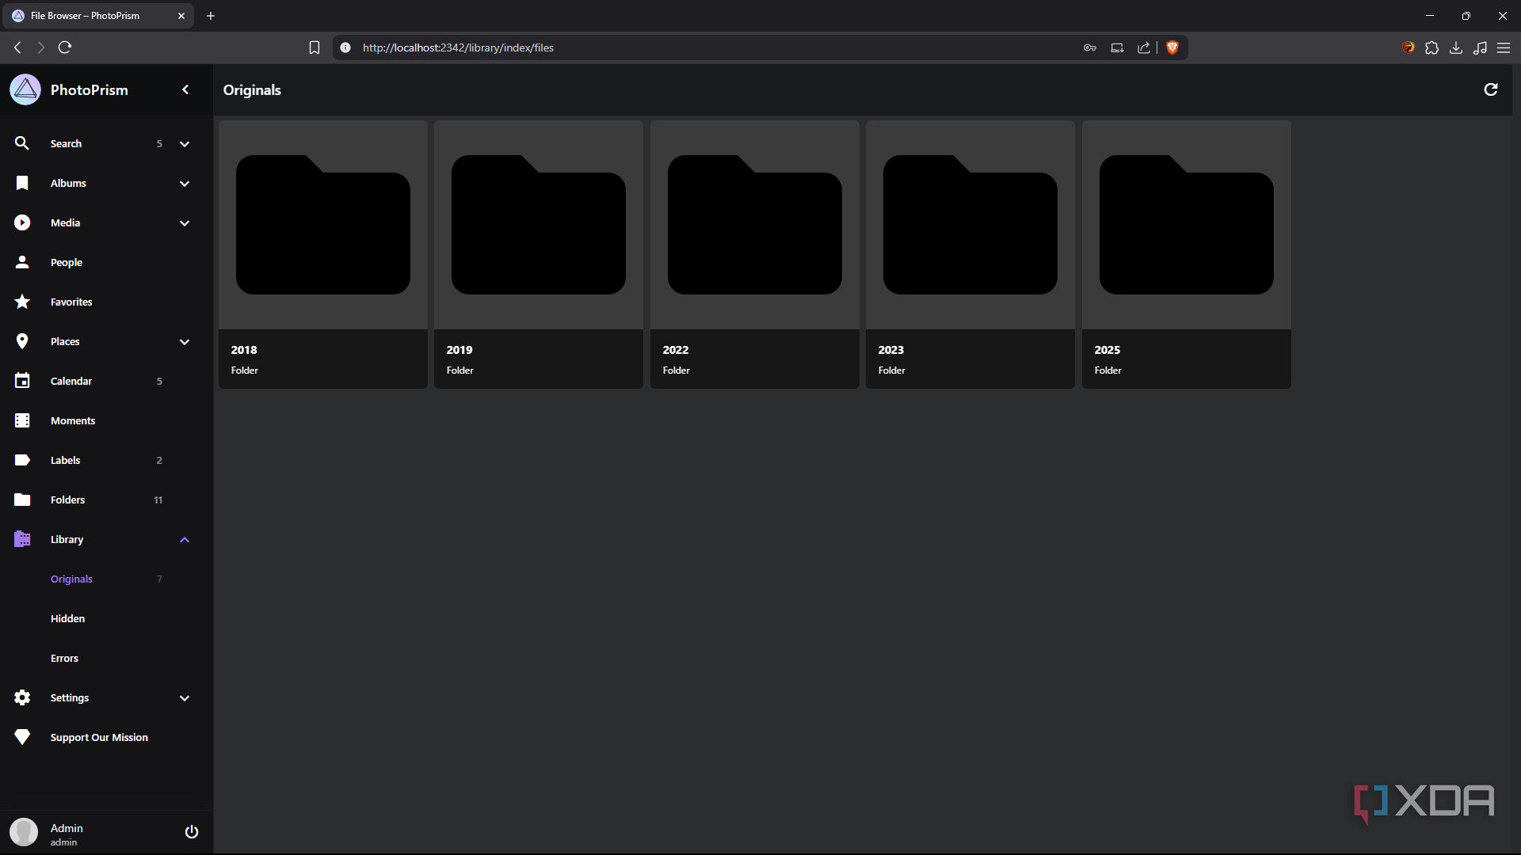Open a new browser tab
1521x855 pixels.
[x=211, y=16]
